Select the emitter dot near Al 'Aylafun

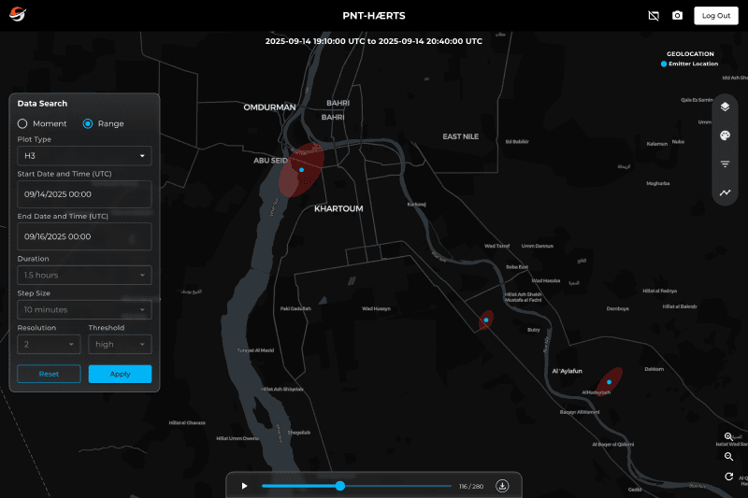point(610,382)
